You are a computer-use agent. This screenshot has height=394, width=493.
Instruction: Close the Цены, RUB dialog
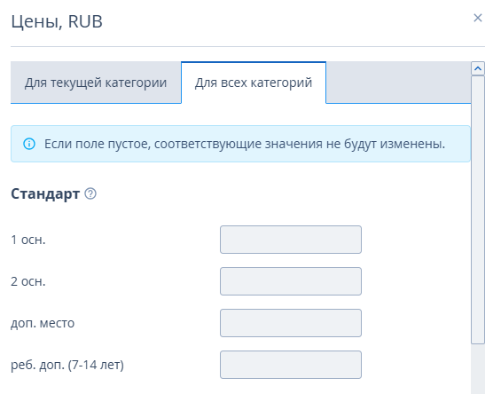pyautogui.click(x=478, y=18)
